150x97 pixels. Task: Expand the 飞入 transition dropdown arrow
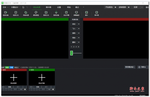coord(79,29)
